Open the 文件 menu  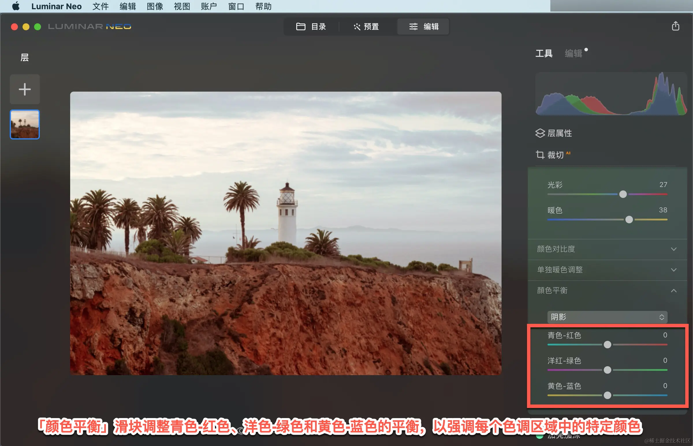pyautogui.click(x=100, y=6)
